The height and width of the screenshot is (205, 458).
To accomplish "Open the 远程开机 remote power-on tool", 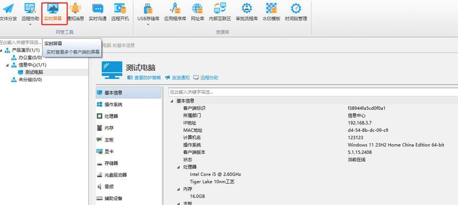I will 120,12.
